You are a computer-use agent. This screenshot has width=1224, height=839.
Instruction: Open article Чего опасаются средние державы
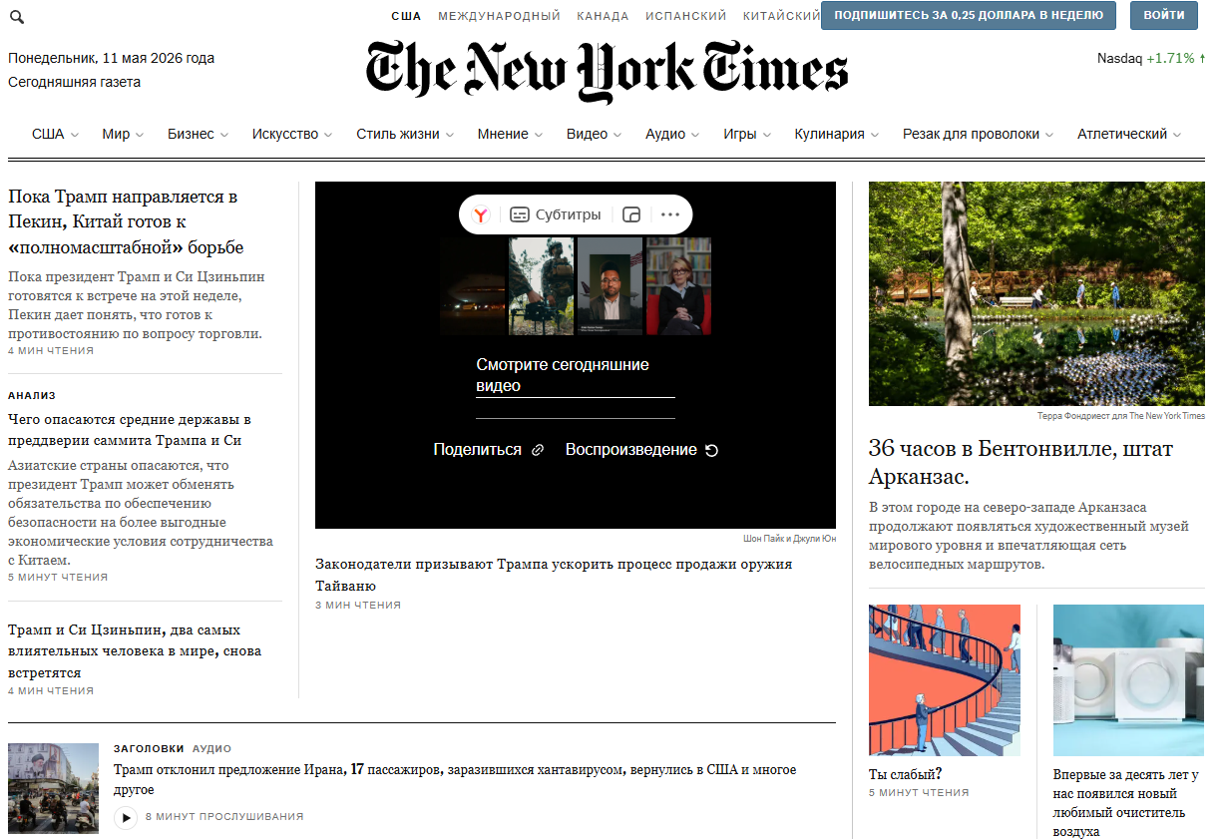tap(130, 430)
